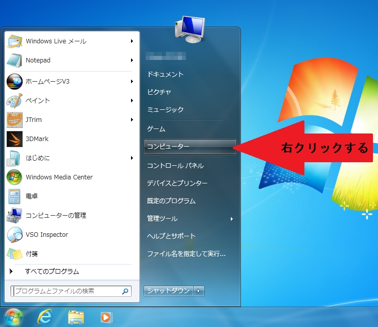This screenshot has width=378, height=327.
Task: Open shutdown options arrow button
Action: point(199,291)
